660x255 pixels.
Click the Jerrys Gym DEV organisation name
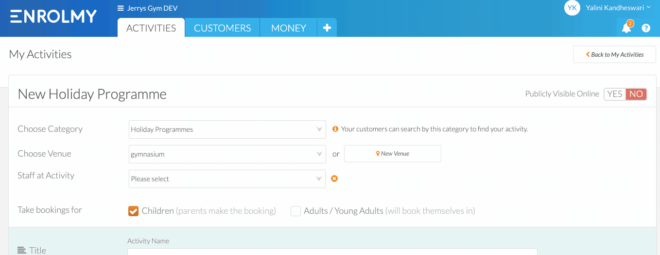pos(152,8)
